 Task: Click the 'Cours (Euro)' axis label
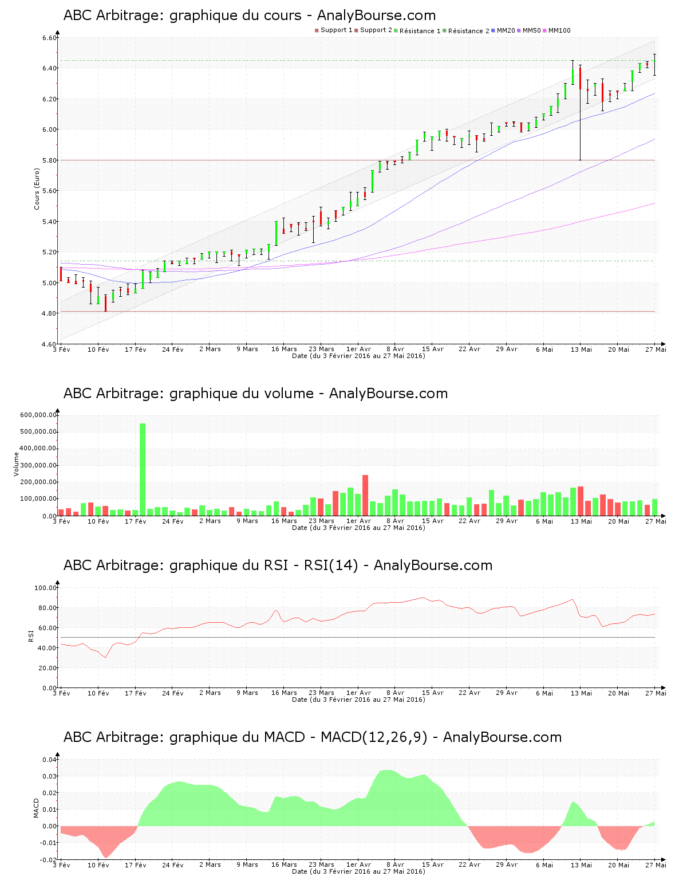(37, 188)
